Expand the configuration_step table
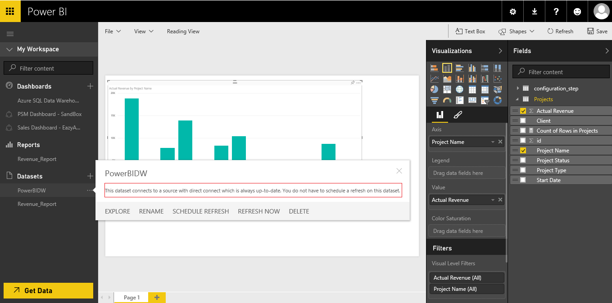This screenshot has height=303, width=612. [x=518, y=89]
